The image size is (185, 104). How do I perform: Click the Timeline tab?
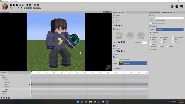click(x=4, y=73)
